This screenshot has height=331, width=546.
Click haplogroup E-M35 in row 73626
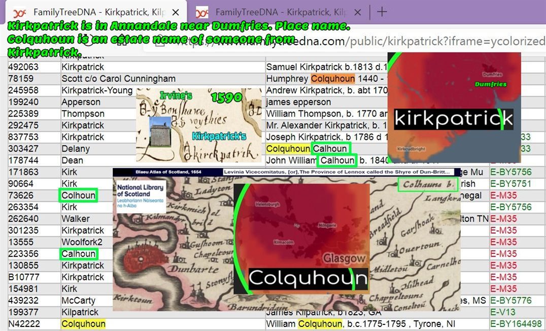click(503, 195)
